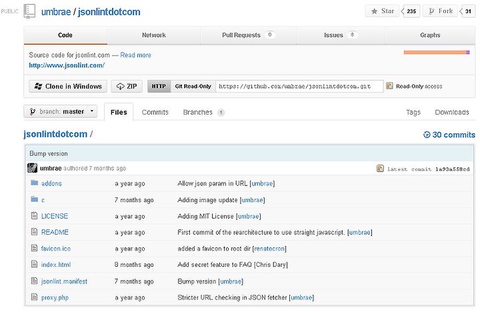
Task: Select the HTTP clone protocol
Action: tap(159, 87)
